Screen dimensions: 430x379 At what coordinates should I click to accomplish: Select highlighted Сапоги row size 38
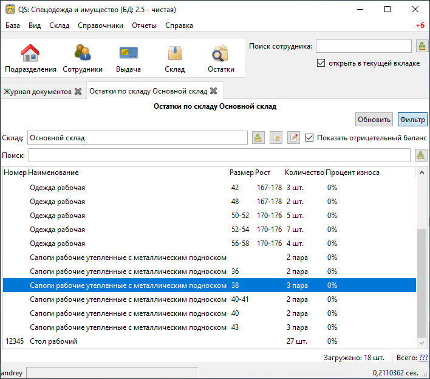coord(210,285)
